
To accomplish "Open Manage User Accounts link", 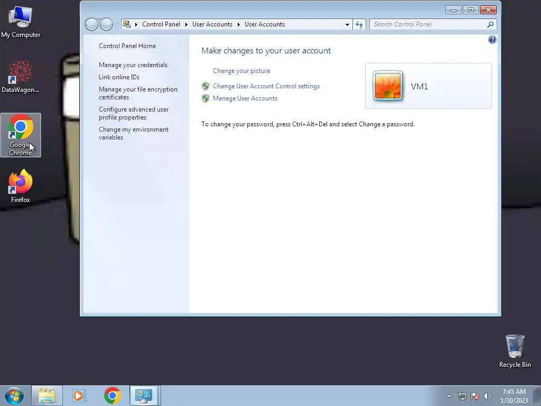I will click(x=245, y=98).
